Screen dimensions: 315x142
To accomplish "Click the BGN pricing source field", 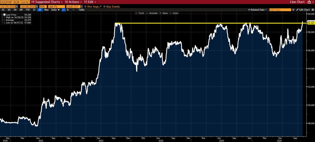I will point(43,7).
